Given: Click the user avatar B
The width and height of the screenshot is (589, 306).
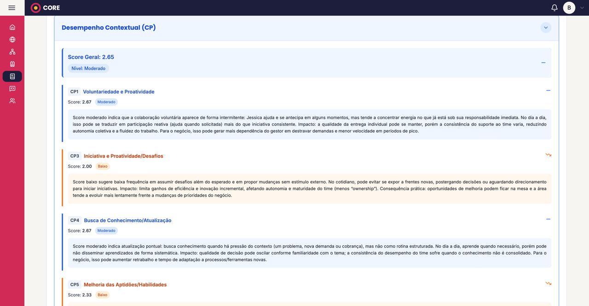Looking at the screenshot, I should pyautogui.click(x=569, y=8).
